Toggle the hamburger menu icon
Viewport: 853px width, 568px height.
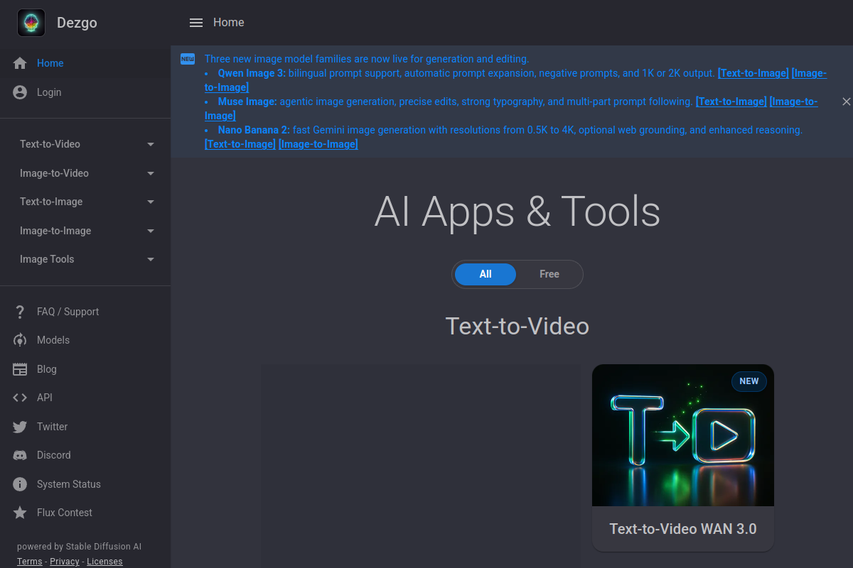coord(196,23)
